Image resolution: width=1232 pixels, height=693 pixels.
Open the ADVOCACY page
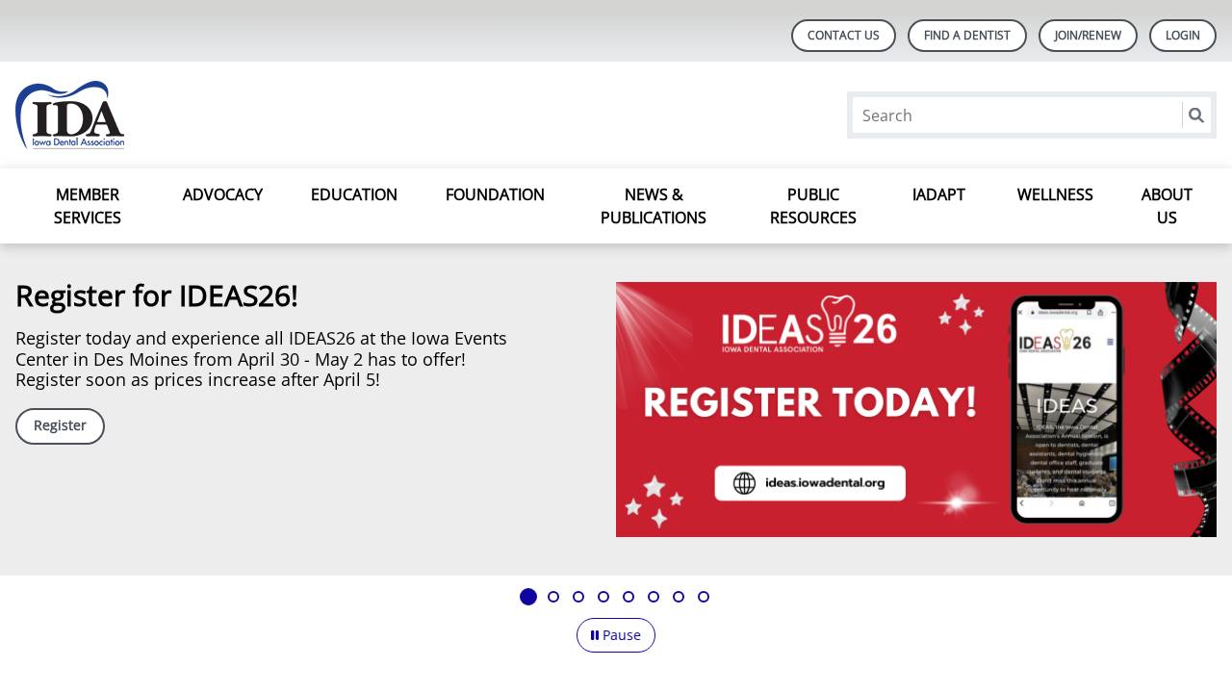(222, 194)
